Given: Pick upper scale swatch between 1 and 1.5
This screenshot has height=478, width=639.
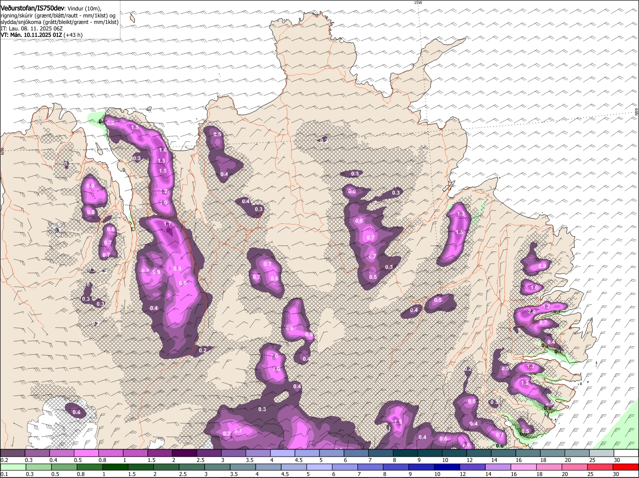Looking at the screenshot, I should tap(135, 453).
